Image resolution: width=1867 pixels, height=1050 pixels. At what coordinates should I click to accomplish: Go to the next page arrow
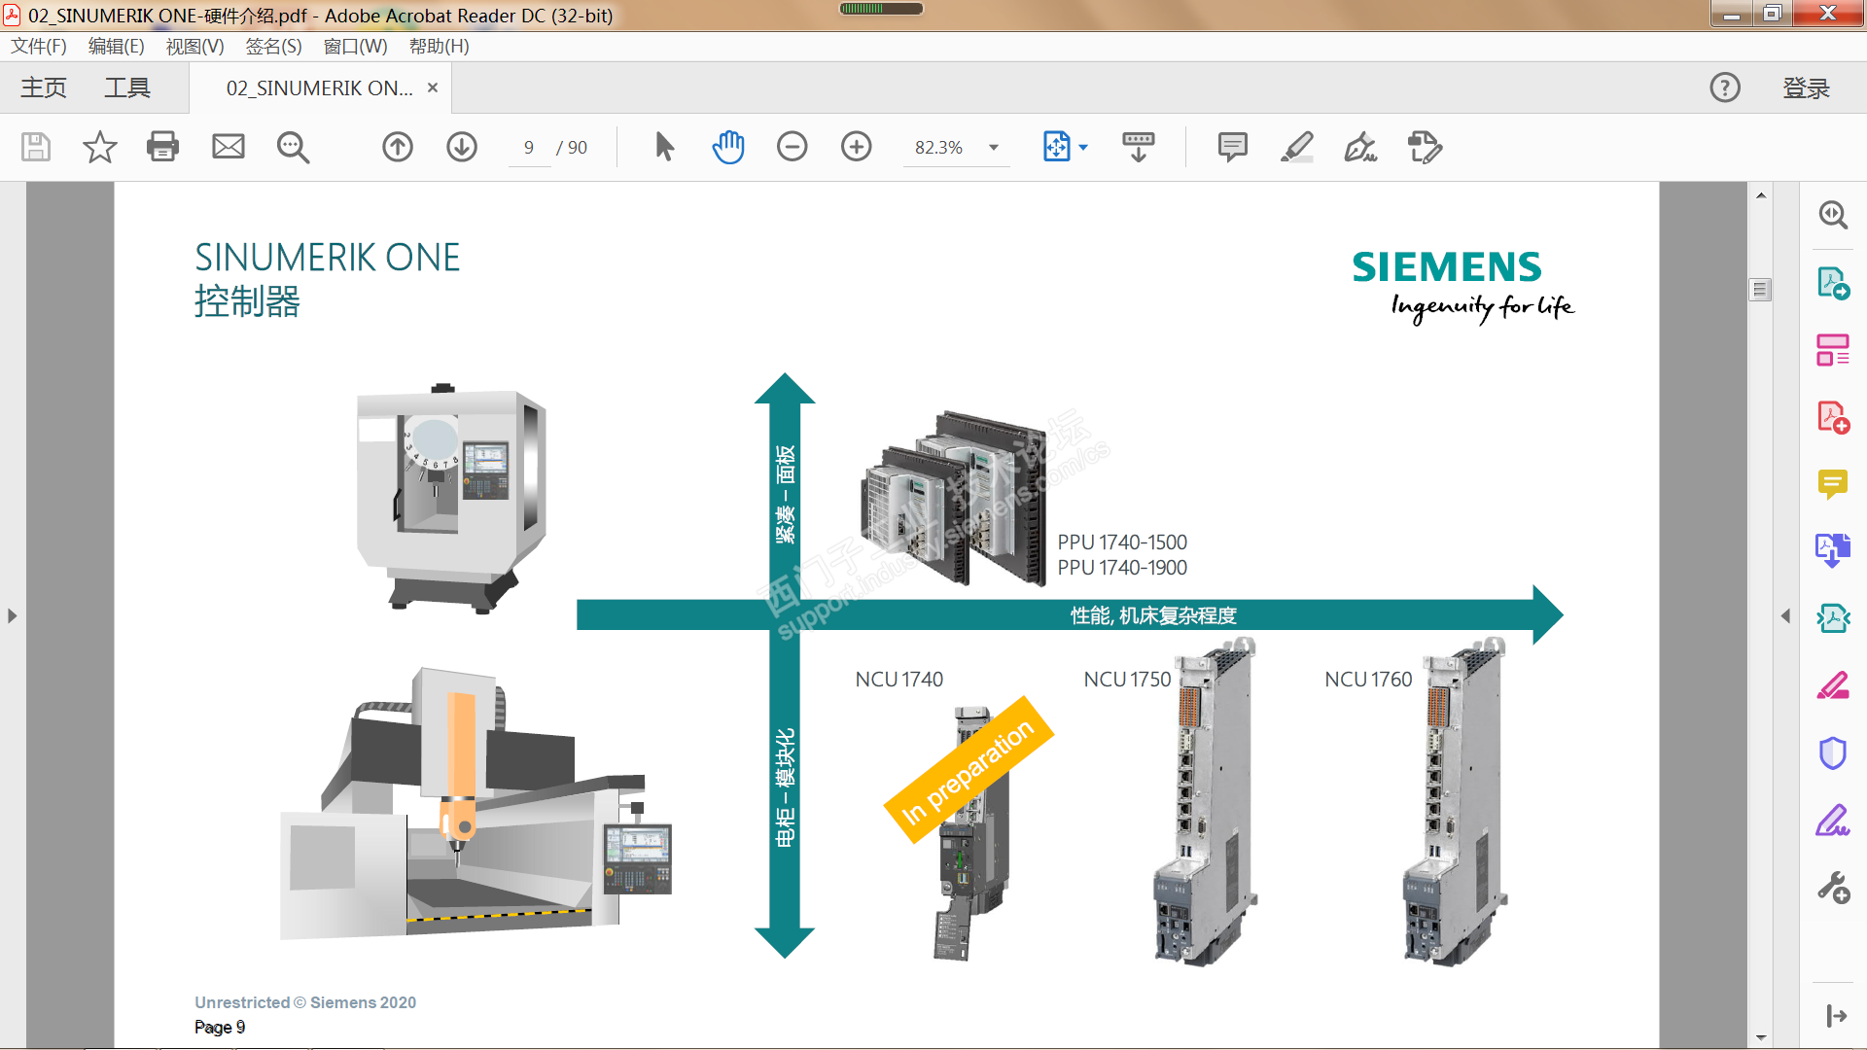(x=461, y=147)
